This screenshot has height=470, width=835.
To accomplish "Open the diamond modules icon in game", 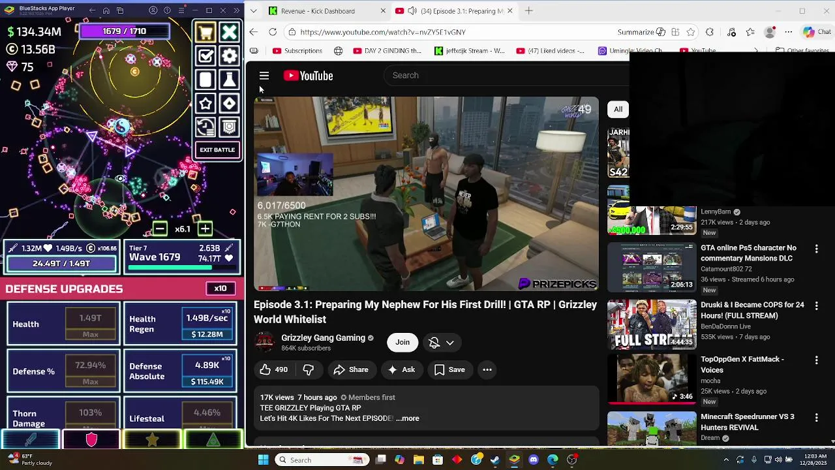I will click(229, 103).
